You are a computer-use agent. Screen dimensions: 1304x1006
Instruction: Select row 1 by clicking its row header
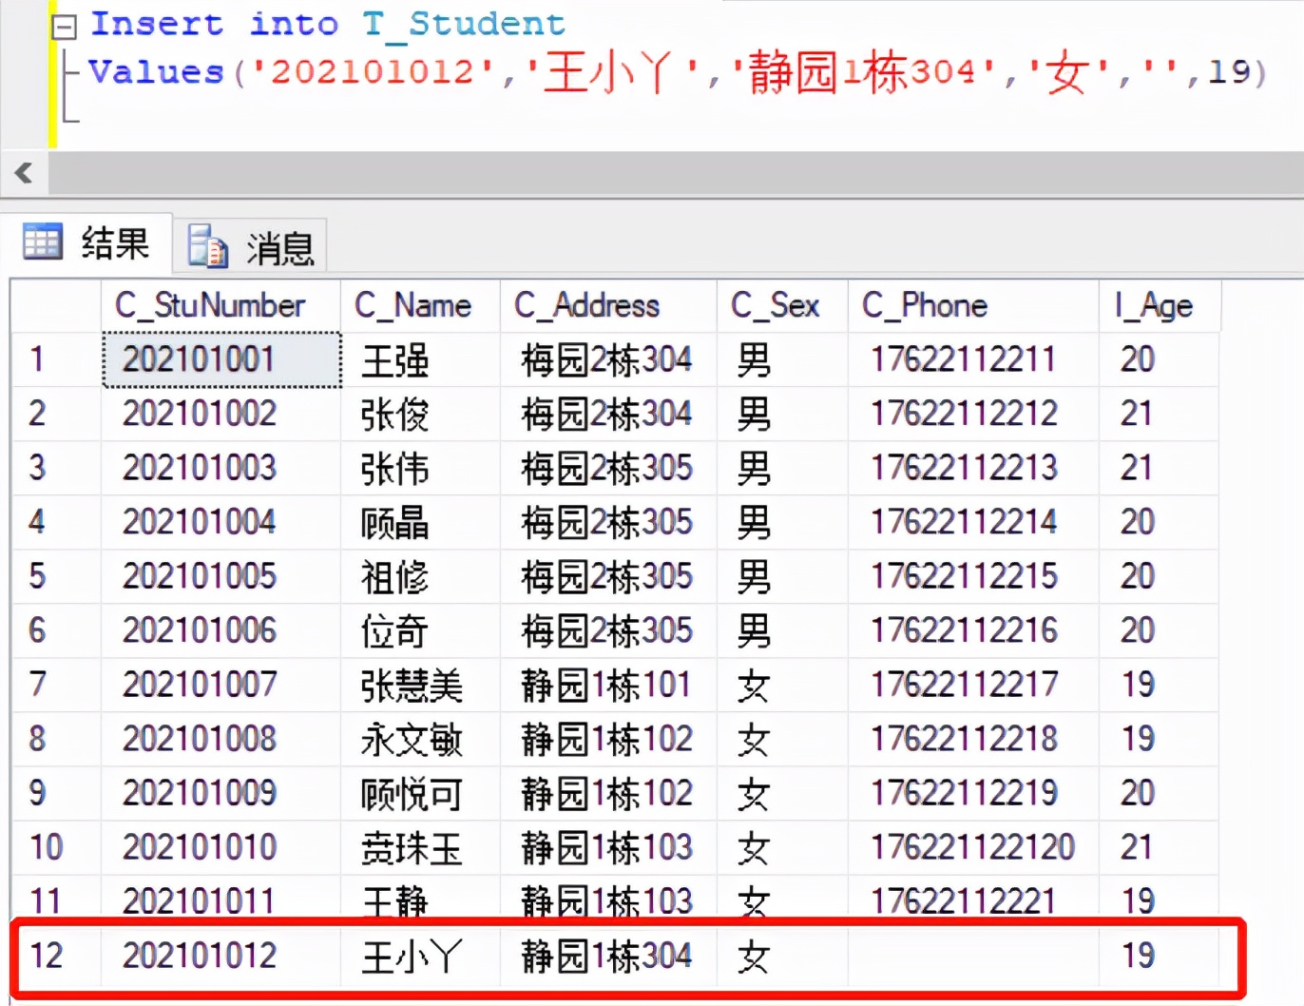[38, 359]
